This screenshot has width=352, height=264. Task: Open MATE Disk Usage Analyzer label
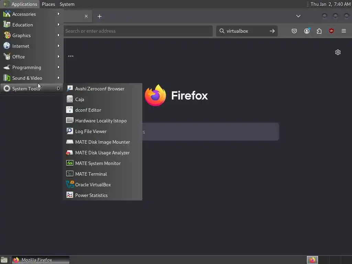102,153
